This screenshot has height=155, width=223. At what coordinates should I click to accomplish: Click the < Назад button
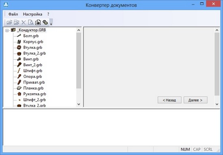[x=169, y=100]
